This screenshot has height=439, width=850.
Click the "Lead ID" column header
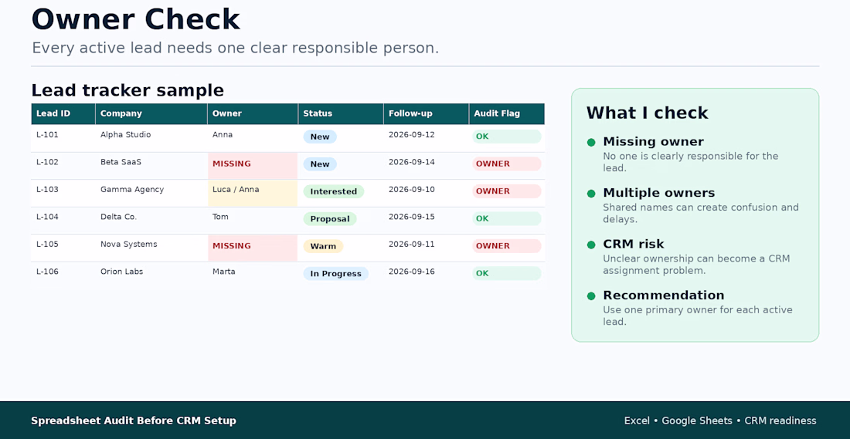pos(63,113)
